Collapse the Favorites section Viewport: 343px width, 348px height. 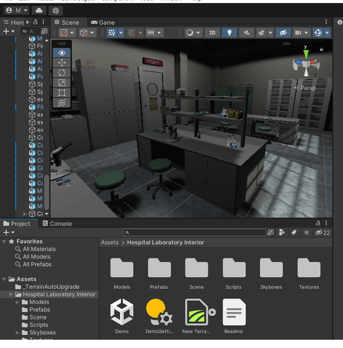coord(4,242)
